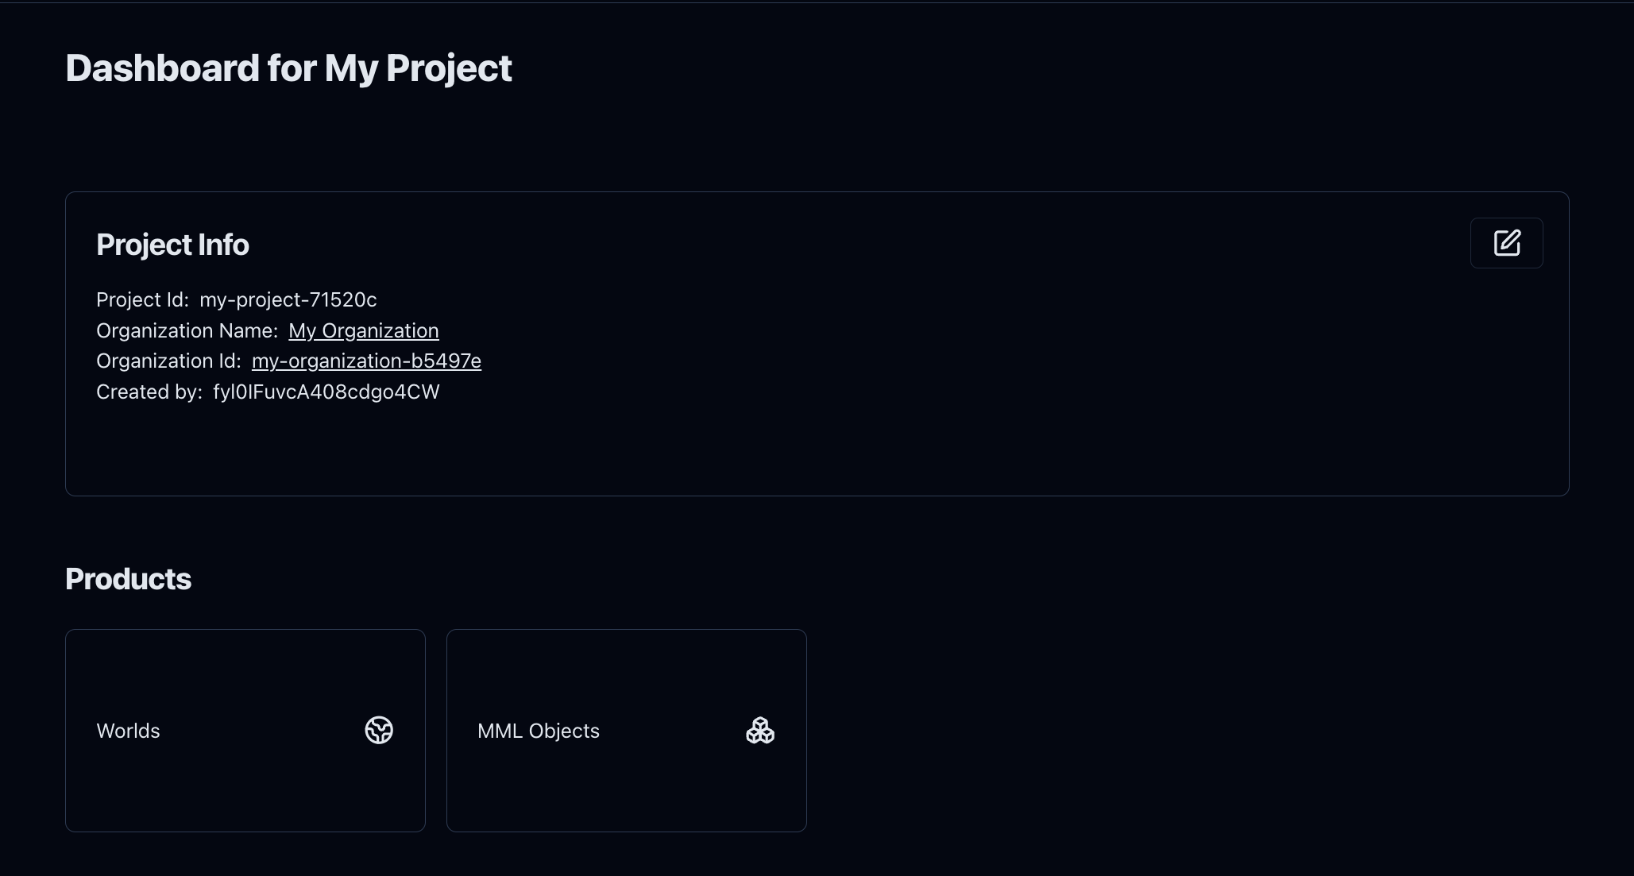Screen dimensions: 1634x876
Task: Follow the my-organization-b5497e ID link
Action: [x=366, y=361]
